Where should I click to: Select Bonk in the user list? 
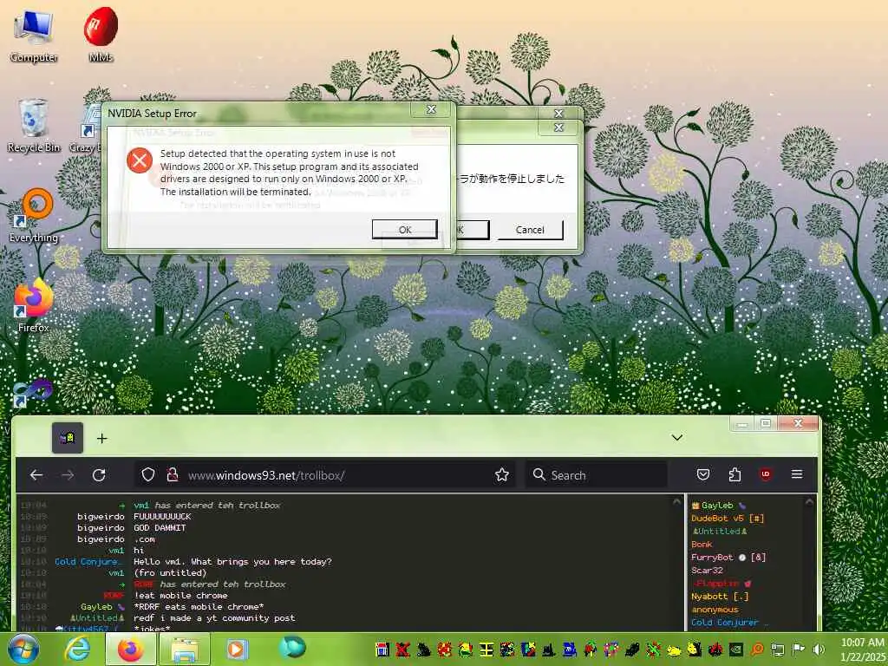[702, 545]
